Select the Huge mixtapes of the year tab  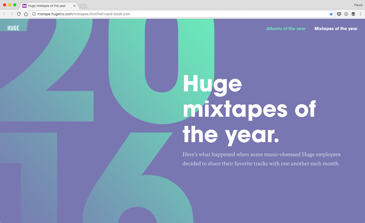tap(49, 6)
